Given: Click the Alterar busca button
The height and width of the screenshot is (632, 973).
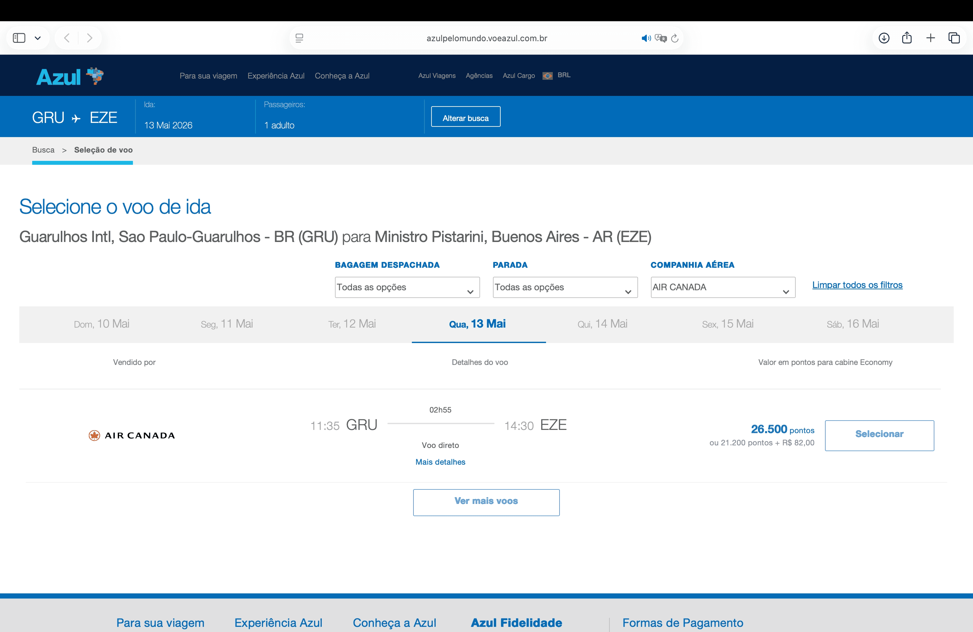Looking at the screenshot, I should tap(466, 117).
